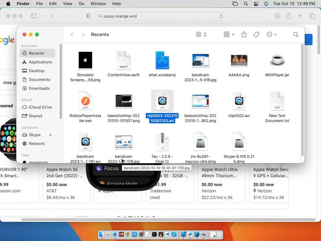
Task: Select the RobloxPlayerInstaller.exe icon
Action: click(x=85, y=101)
